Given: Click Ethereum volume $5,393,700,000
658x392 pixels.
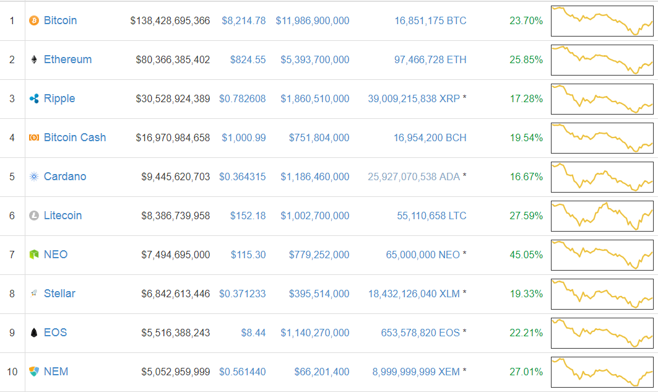Looking at the screenshot, I should click(x=314, y=59).
